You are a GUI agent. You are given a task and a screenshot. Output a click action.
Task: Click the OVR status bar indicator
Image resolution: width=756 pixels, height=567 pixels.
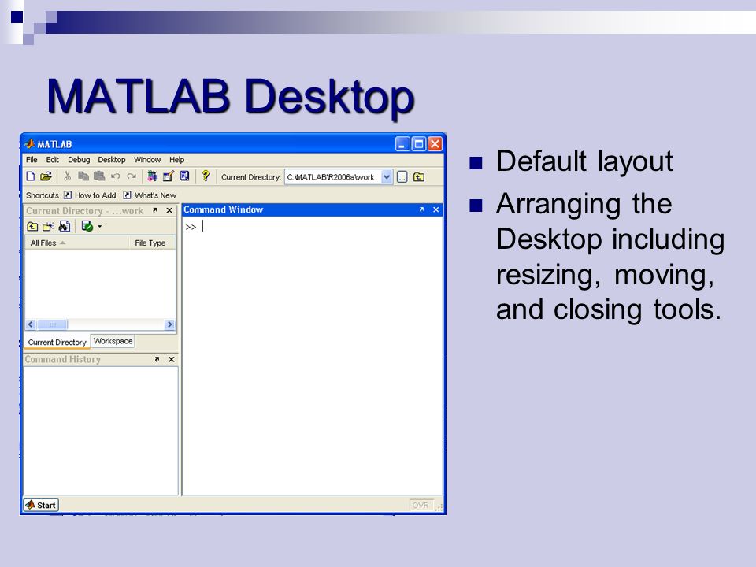[x=421, y=505]
